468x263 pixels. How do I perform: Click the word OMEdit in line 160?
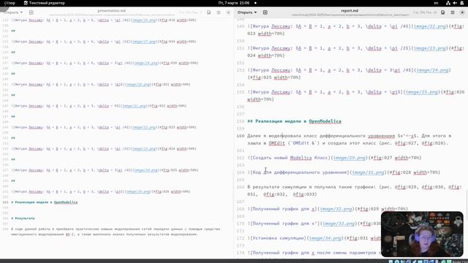click(x=276, y=143)
